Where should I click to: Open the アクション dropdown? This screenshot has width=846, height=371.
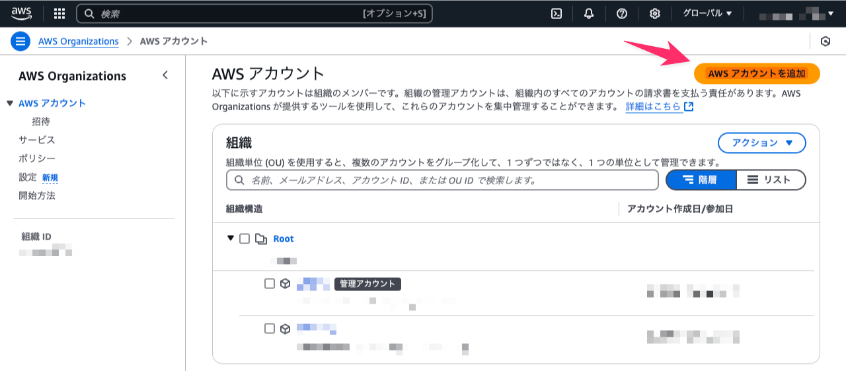762,143
